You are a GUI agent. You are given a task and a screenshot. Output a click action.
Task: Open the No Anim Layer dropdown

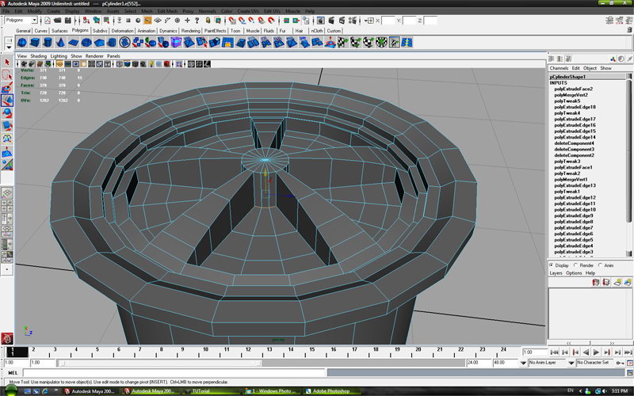click(x=549, y=362)
